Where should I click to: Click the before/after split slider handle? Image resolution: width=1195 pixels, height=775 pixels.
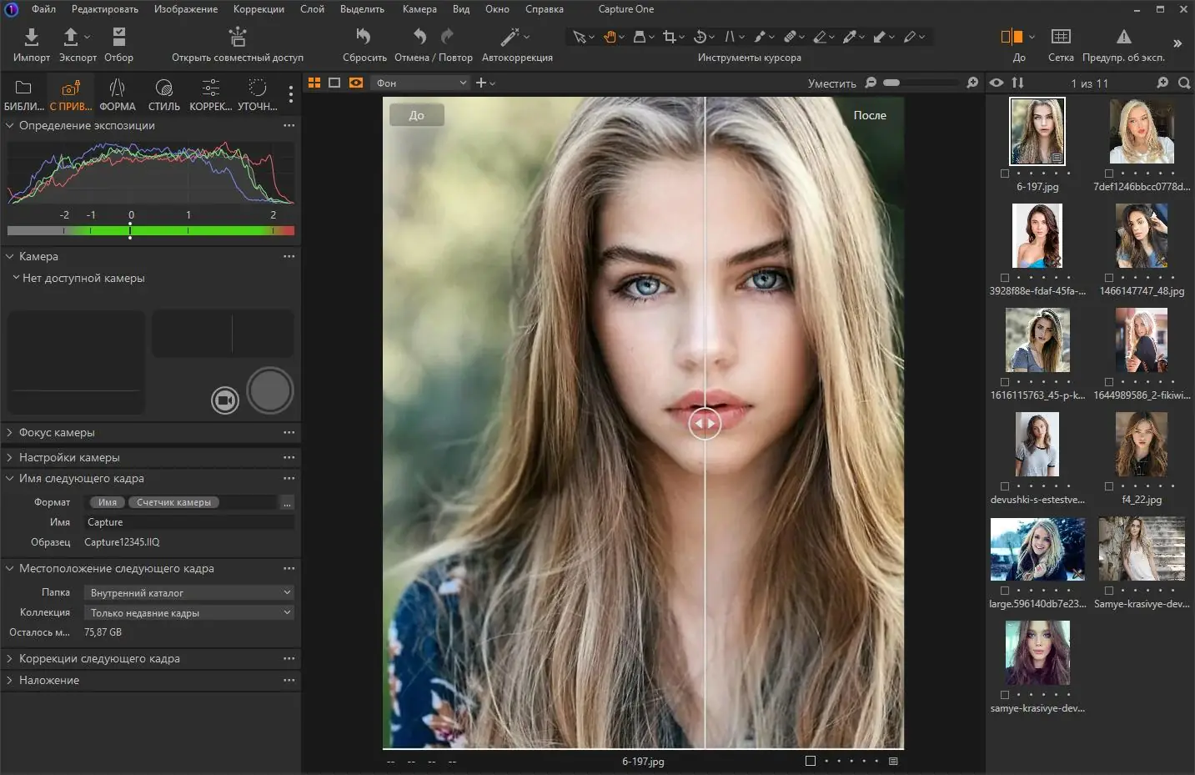(705, 423)
